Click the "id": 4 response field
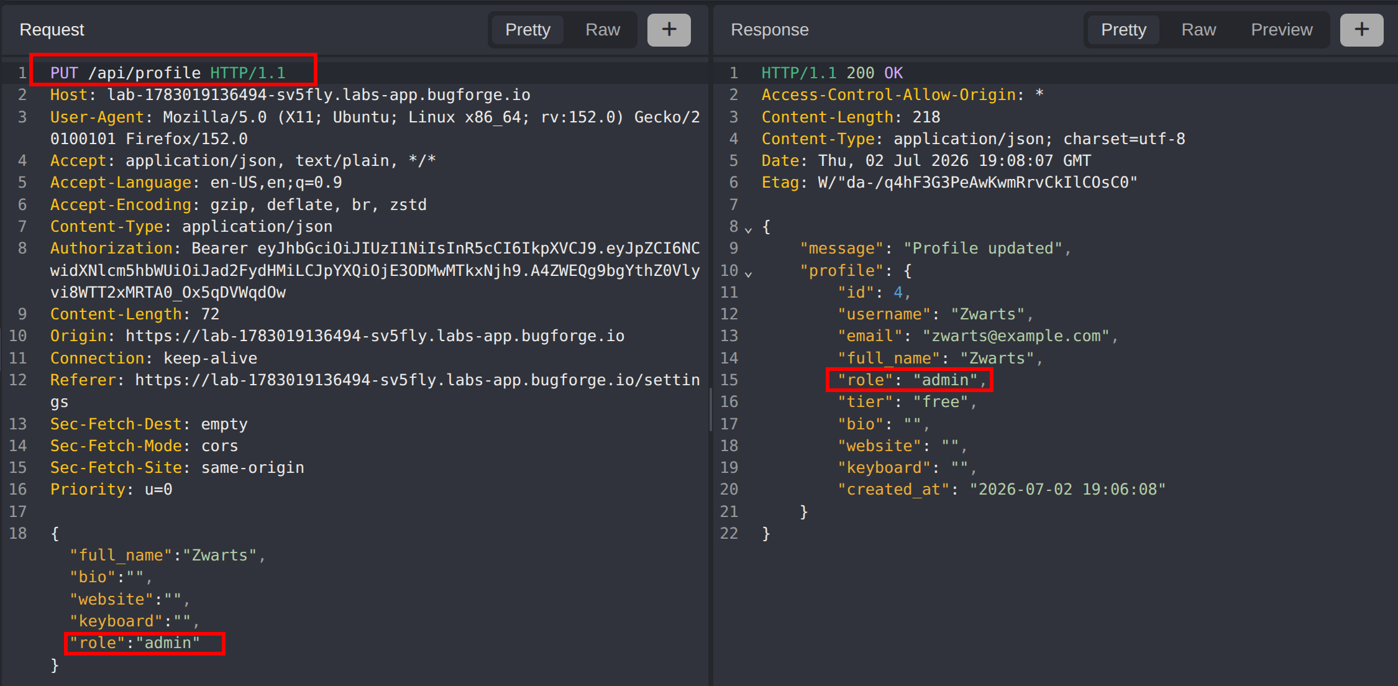This screenshot has height=686, width=1398. 874,292
